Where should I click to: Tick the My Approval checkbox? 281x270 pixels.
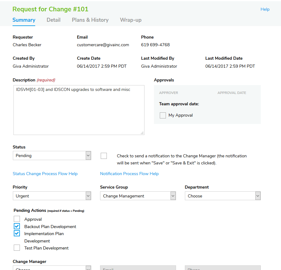(x=163, y=115)
